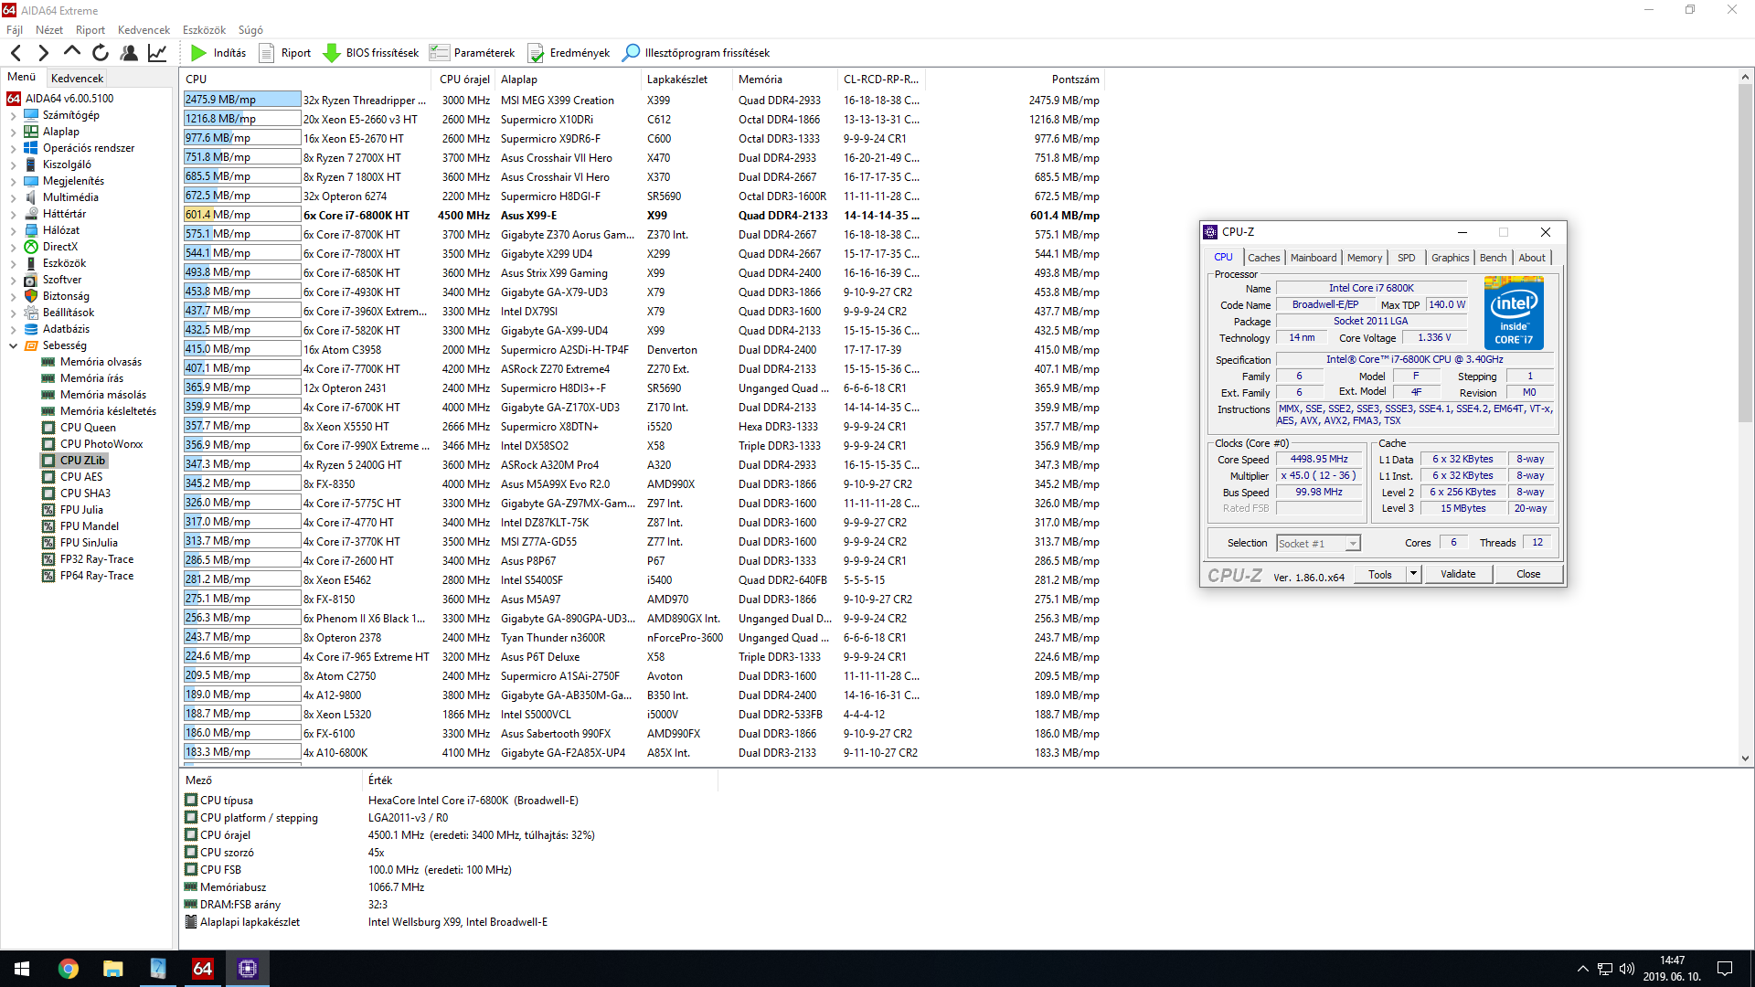1755x987 pixels.
Task: Switch to CPU-Z Bench tab
Action: click(1493, 258)
